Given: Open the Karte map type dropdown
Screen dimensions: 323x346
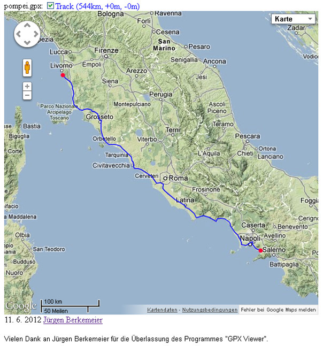Looking at the screenshot, I should 294,19.
